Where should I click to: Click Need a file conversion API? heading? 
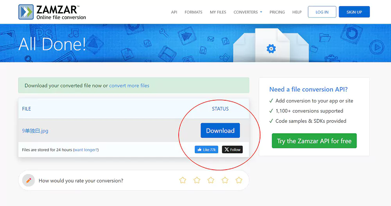coord(308,89)
